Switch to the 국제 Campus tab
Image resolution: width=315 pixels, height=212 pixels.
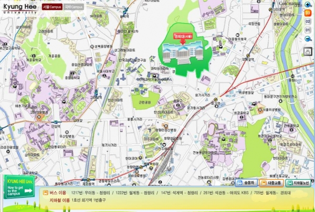[x=74, y=7]
